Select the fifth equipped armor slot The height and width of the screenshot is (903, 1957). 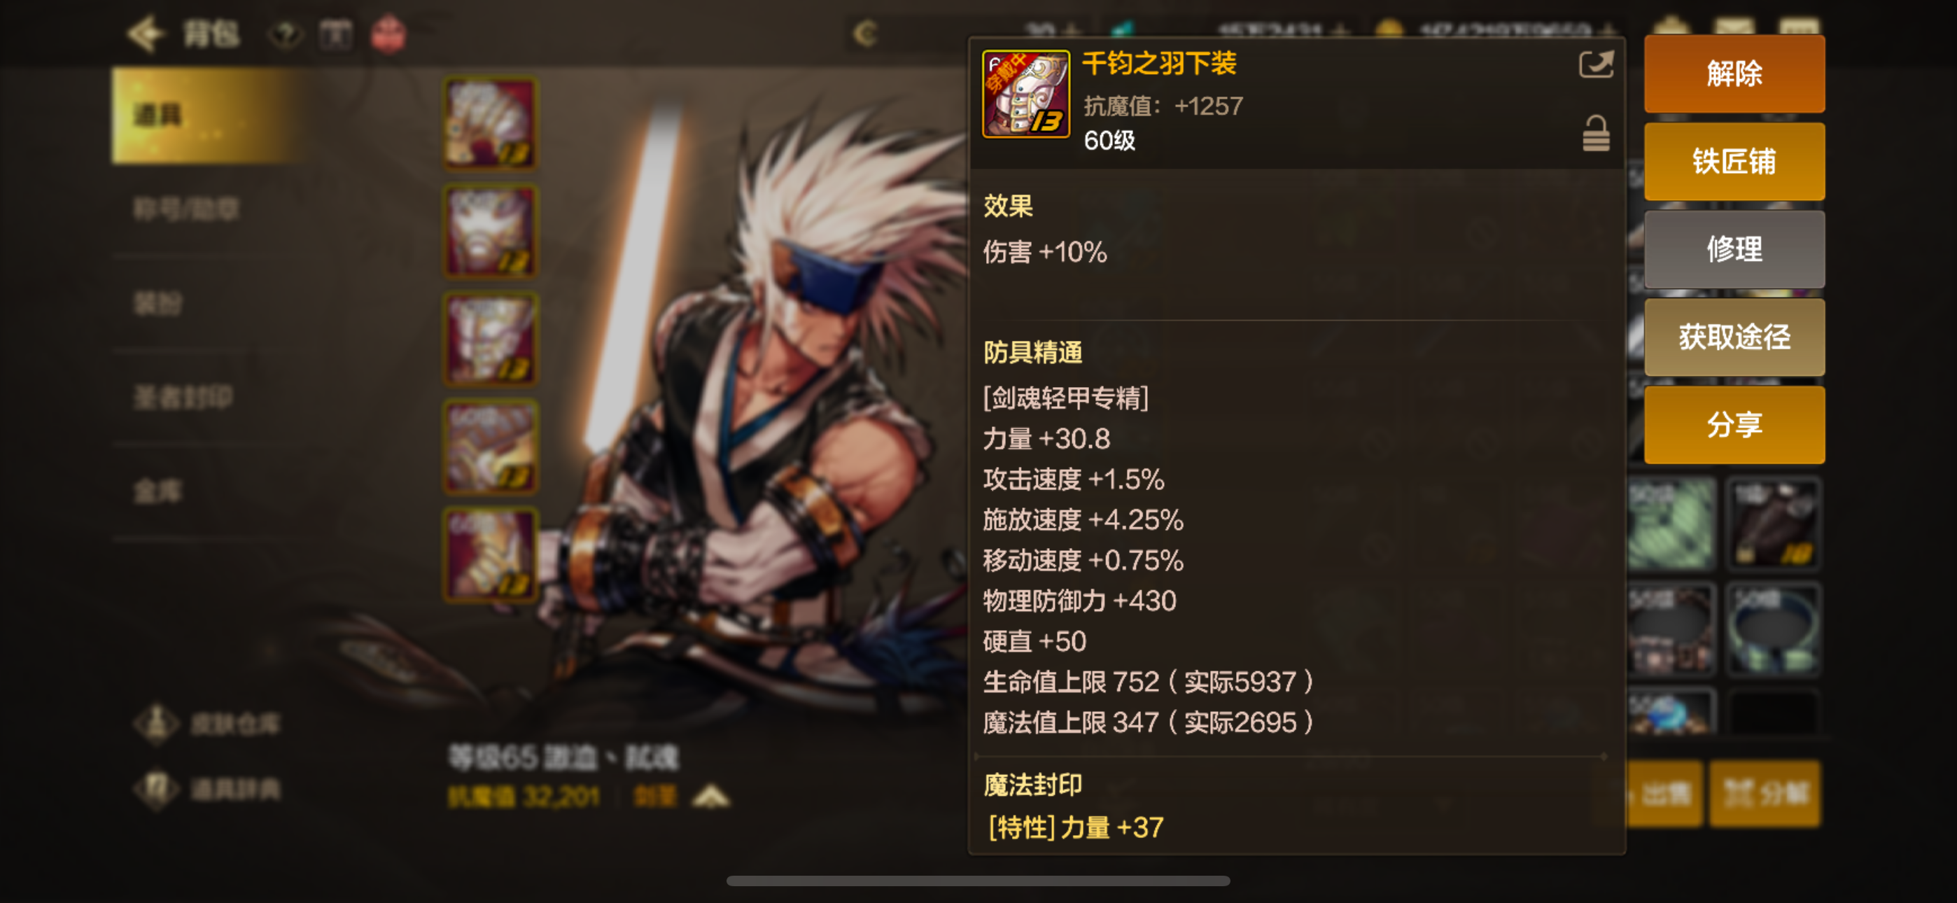pos(491,555)
